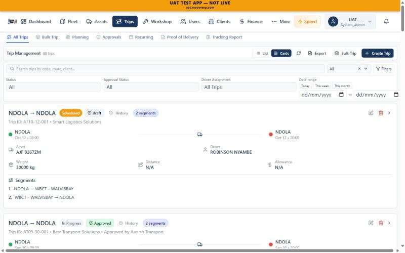Open Tracking Report tab

224,37
